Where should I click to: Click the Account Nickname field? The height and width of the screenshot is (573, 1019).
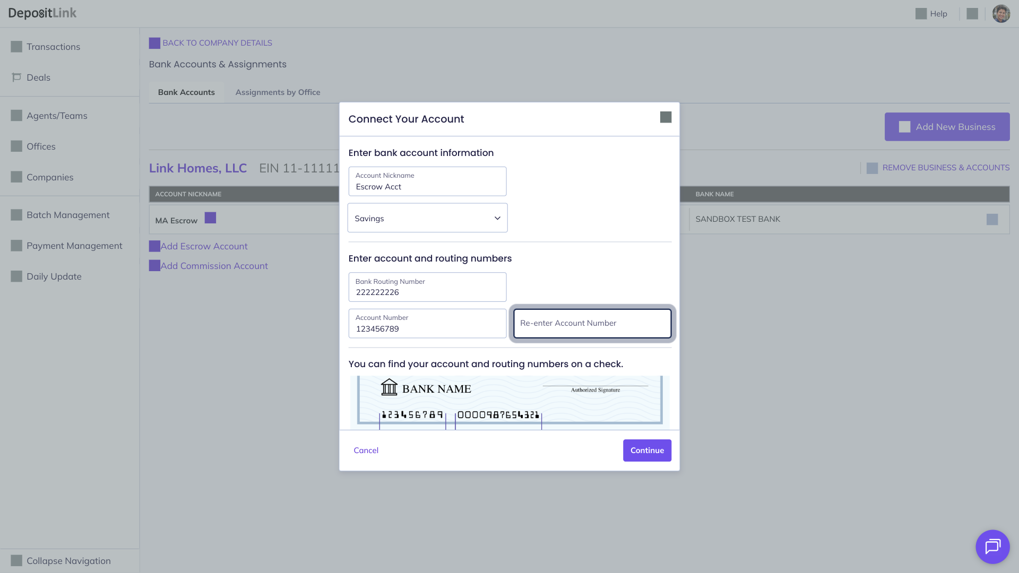[427, 182]
